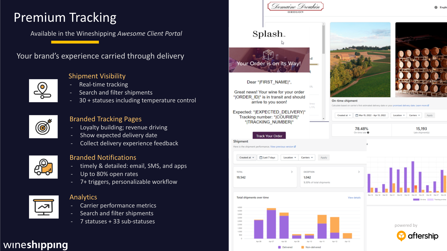Click the globe language icon at top right
The height and width of the screenshot is (251, 447).
click(436, 7)
